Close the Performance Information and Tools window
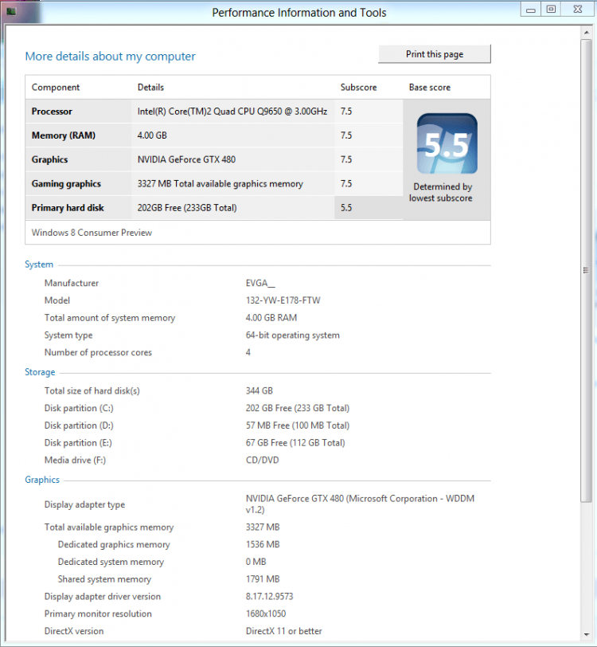Image resolution: width=597 pixels, height=647 pixels. [578, 10]
